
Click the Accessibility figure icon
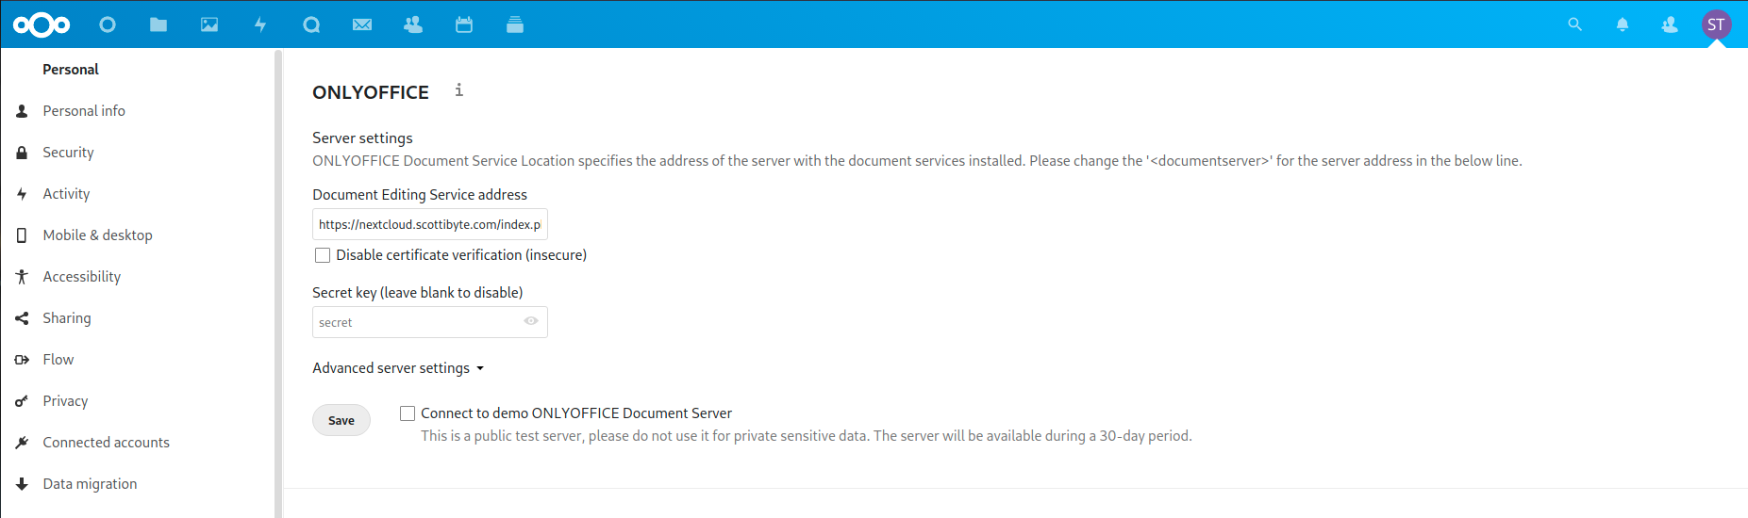pyautogui.click(x=22, y=277)
